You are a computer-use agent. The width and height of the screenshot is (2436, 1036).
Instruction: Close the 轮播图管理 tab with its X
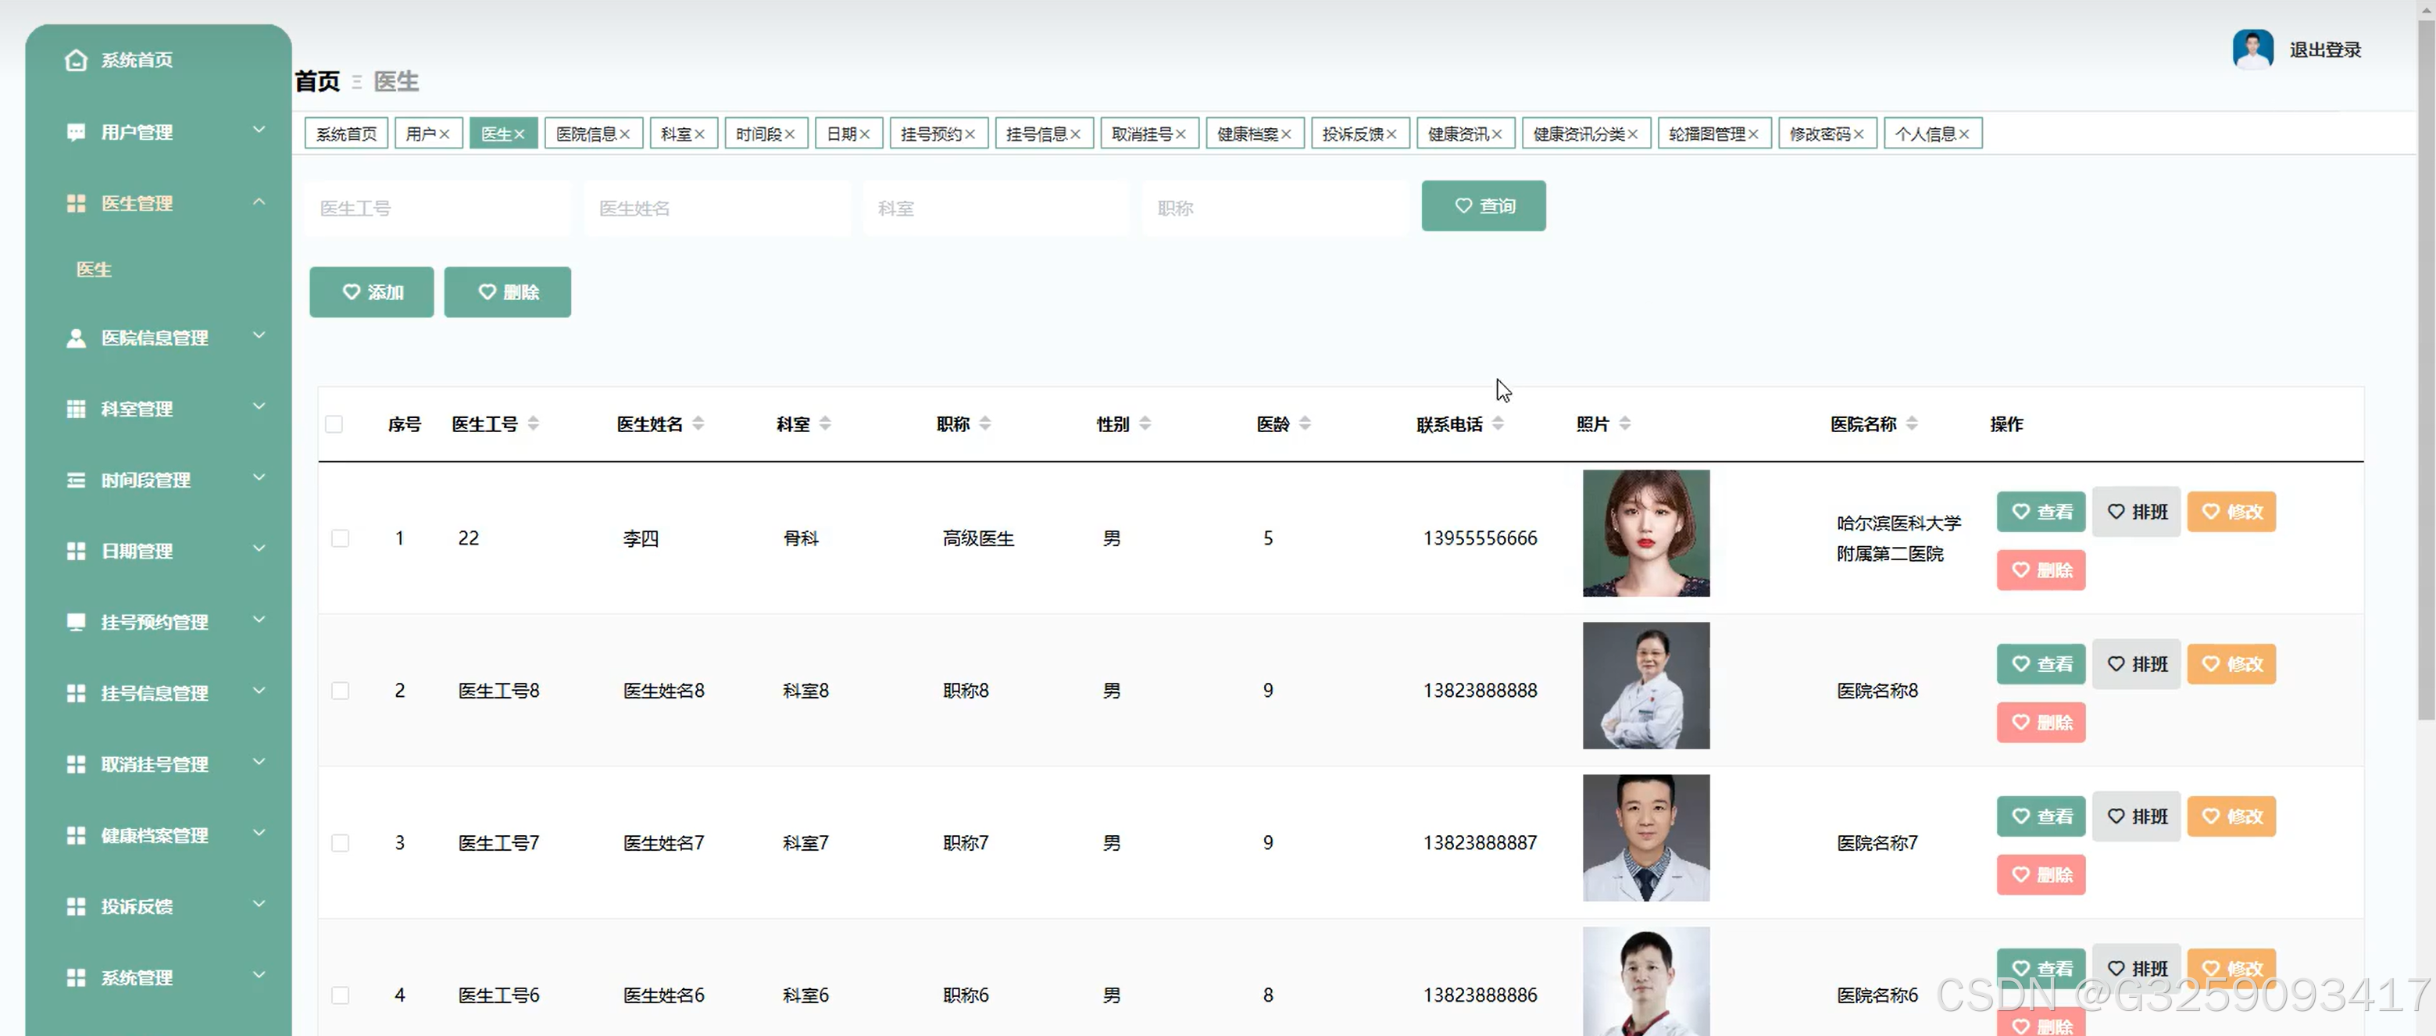1753,134
